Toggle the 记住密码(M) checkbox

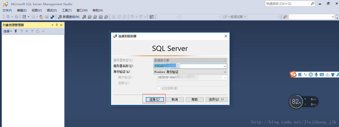pyautogui.click(x=159, y=88)
